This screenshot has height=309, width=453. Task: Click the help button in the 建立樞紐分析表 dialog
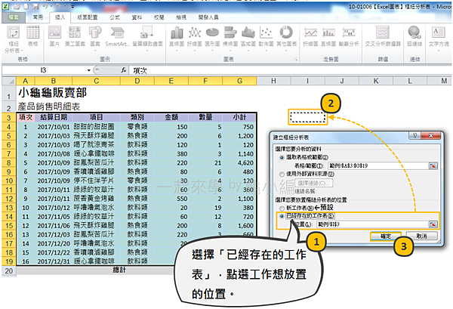[414, 135]
